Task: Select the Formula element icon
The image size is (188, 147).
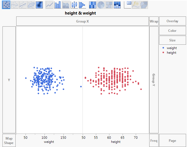Action: (x=136, y=5)
